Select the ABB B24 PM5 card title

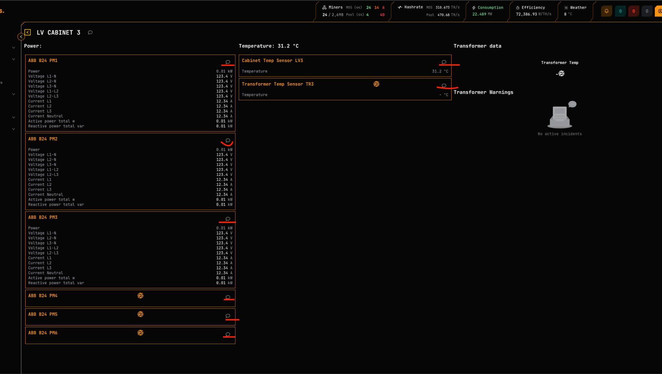coord(43,314)
